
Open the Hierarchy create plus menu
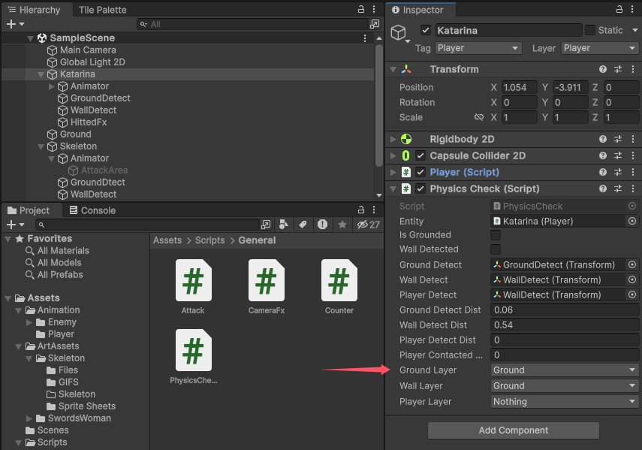coord(15,24)
